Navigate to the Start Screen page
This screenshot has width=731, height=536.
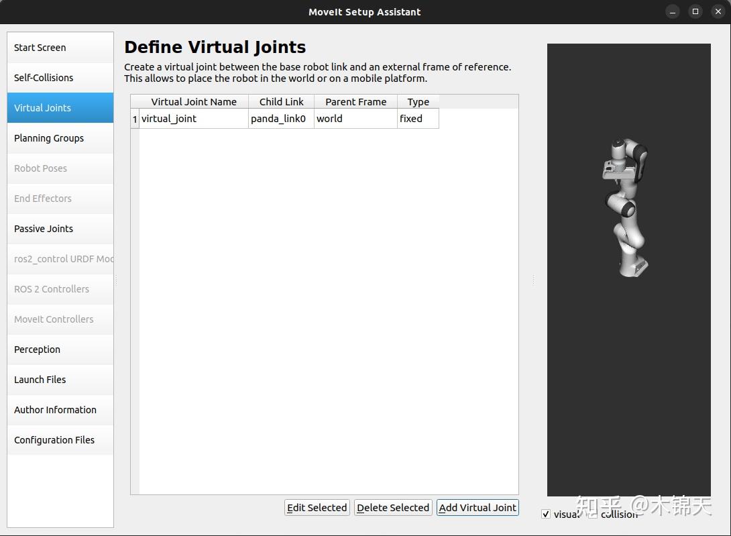point(40,47)
